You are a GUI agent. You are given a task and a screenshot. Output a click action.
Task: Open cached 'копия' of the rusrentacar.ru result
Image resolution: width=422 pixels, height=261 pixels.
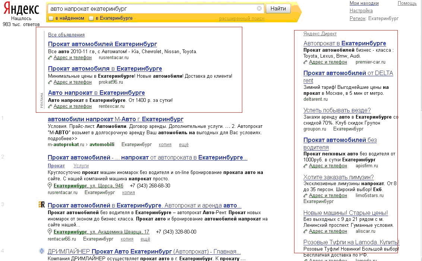128,193
